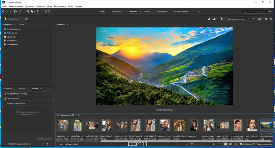Switch to the Папки panel tab

click(21, 24)
